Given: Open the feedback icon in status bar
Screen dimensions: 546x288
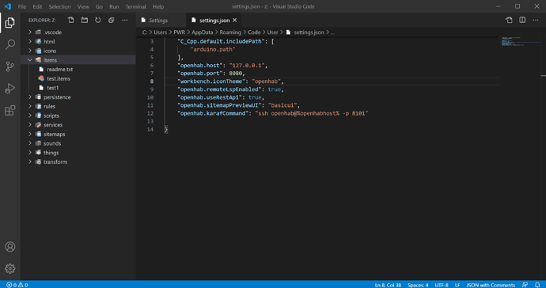Looking at the screenshot, I should [525, 285].
